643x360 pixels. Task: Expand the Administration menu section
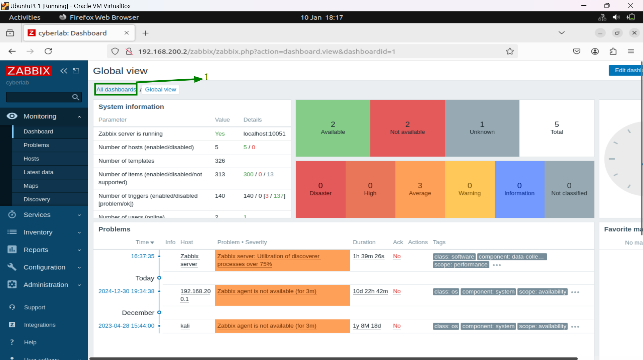tap(79, 285)
